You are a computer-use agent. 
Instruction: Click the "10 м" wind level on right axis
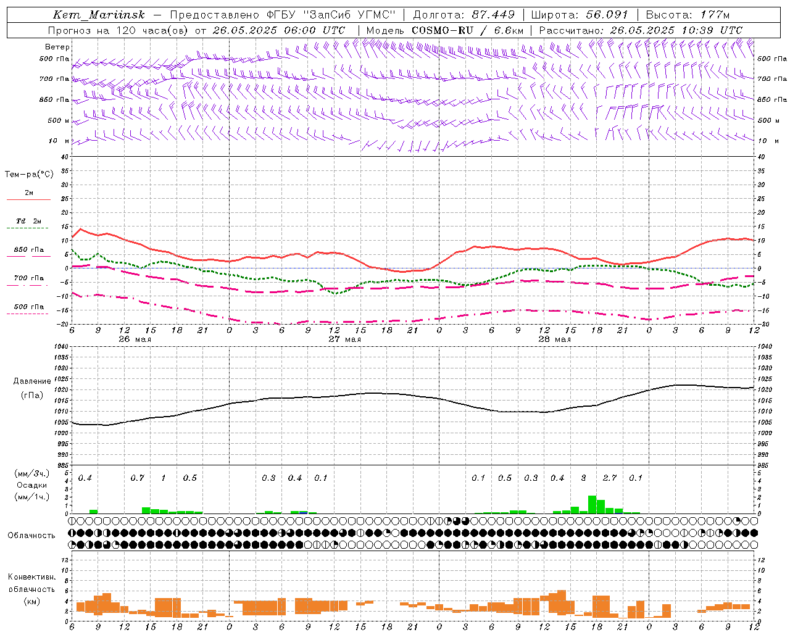pos(767,141)
